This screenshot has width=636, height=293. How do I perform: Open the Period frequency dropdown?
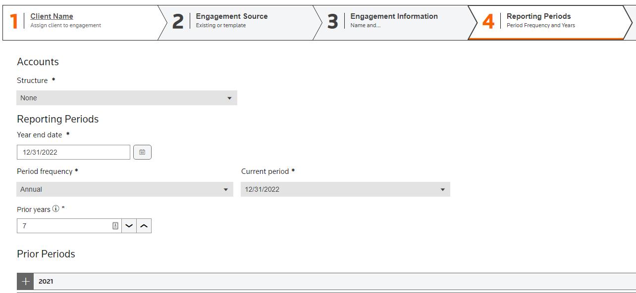(x=125, y=189)
